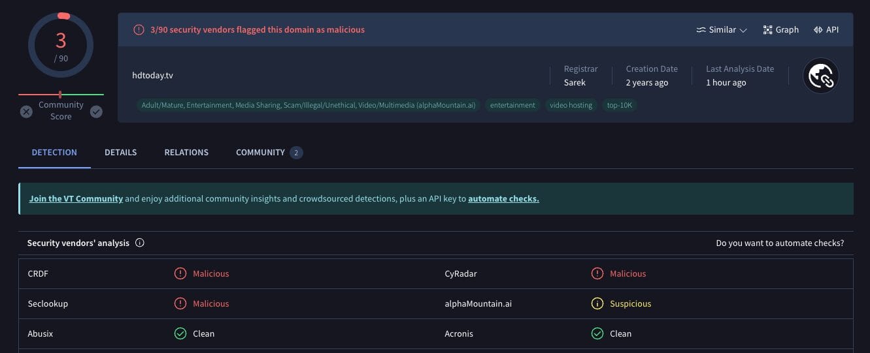This screenshot has height=353, width=870.
Task: Click the Suspicious verdict text
Action: click(x=631, y=303)
